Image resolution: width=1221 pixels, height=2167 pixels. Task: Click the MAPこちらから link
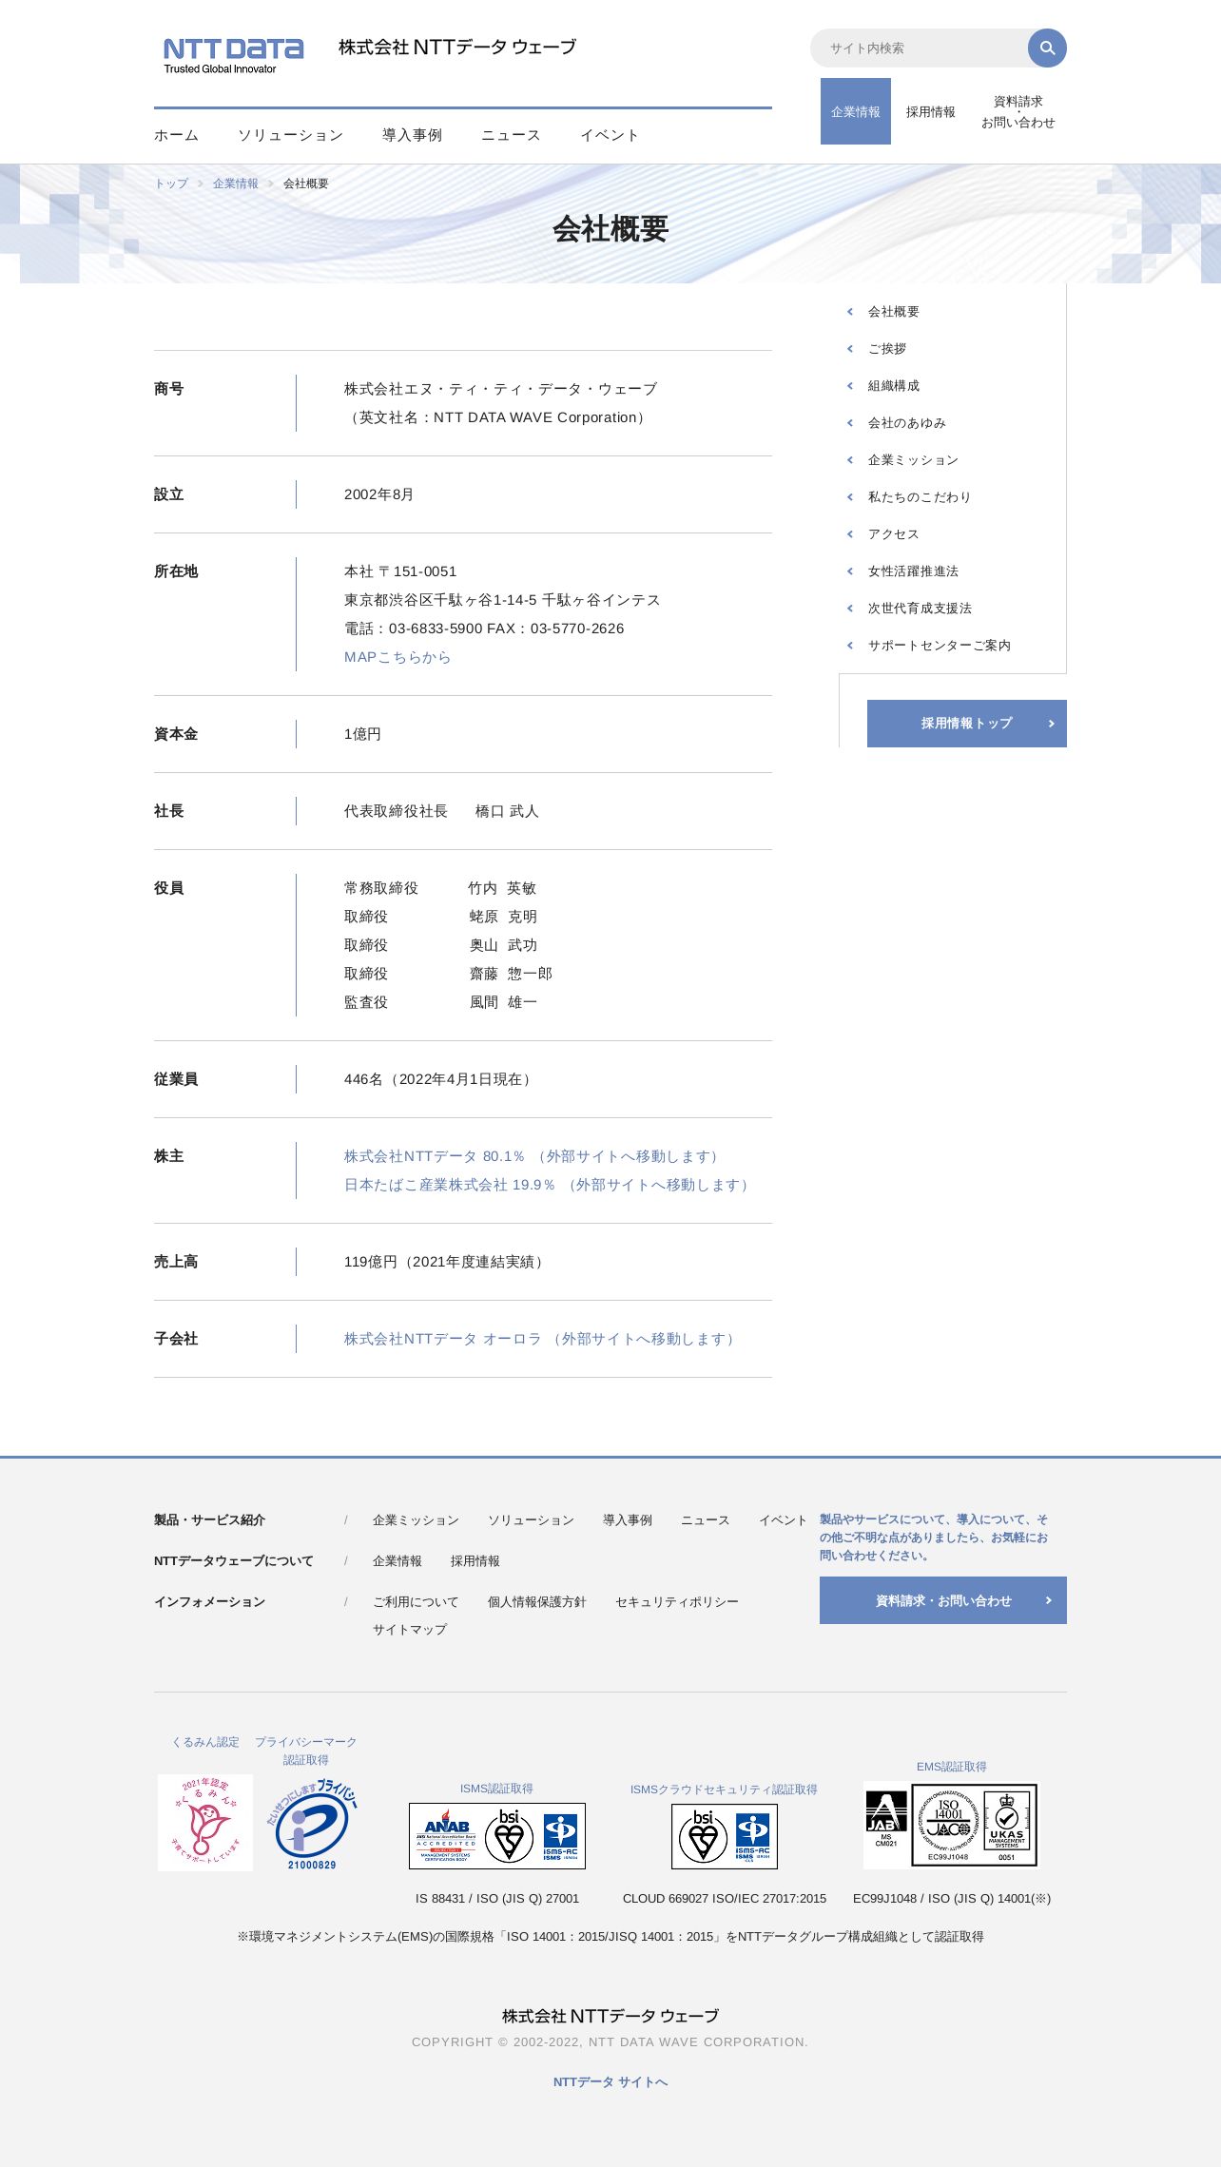397,657
